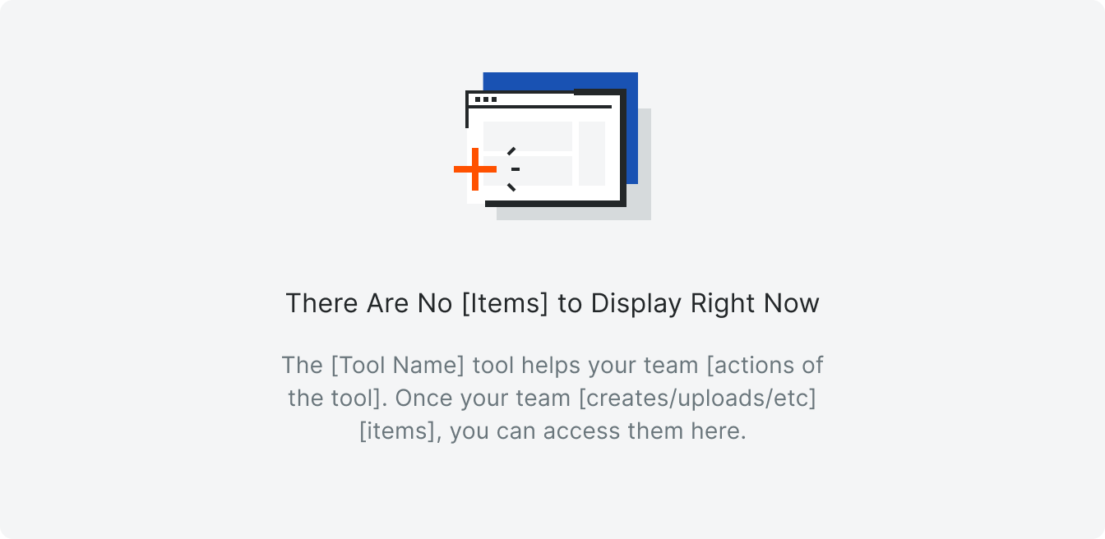This screenshot has height=539, width=1105.
Task: Click the horizontal title bar line of illustrated window
Action: click(x=540, y=107)
